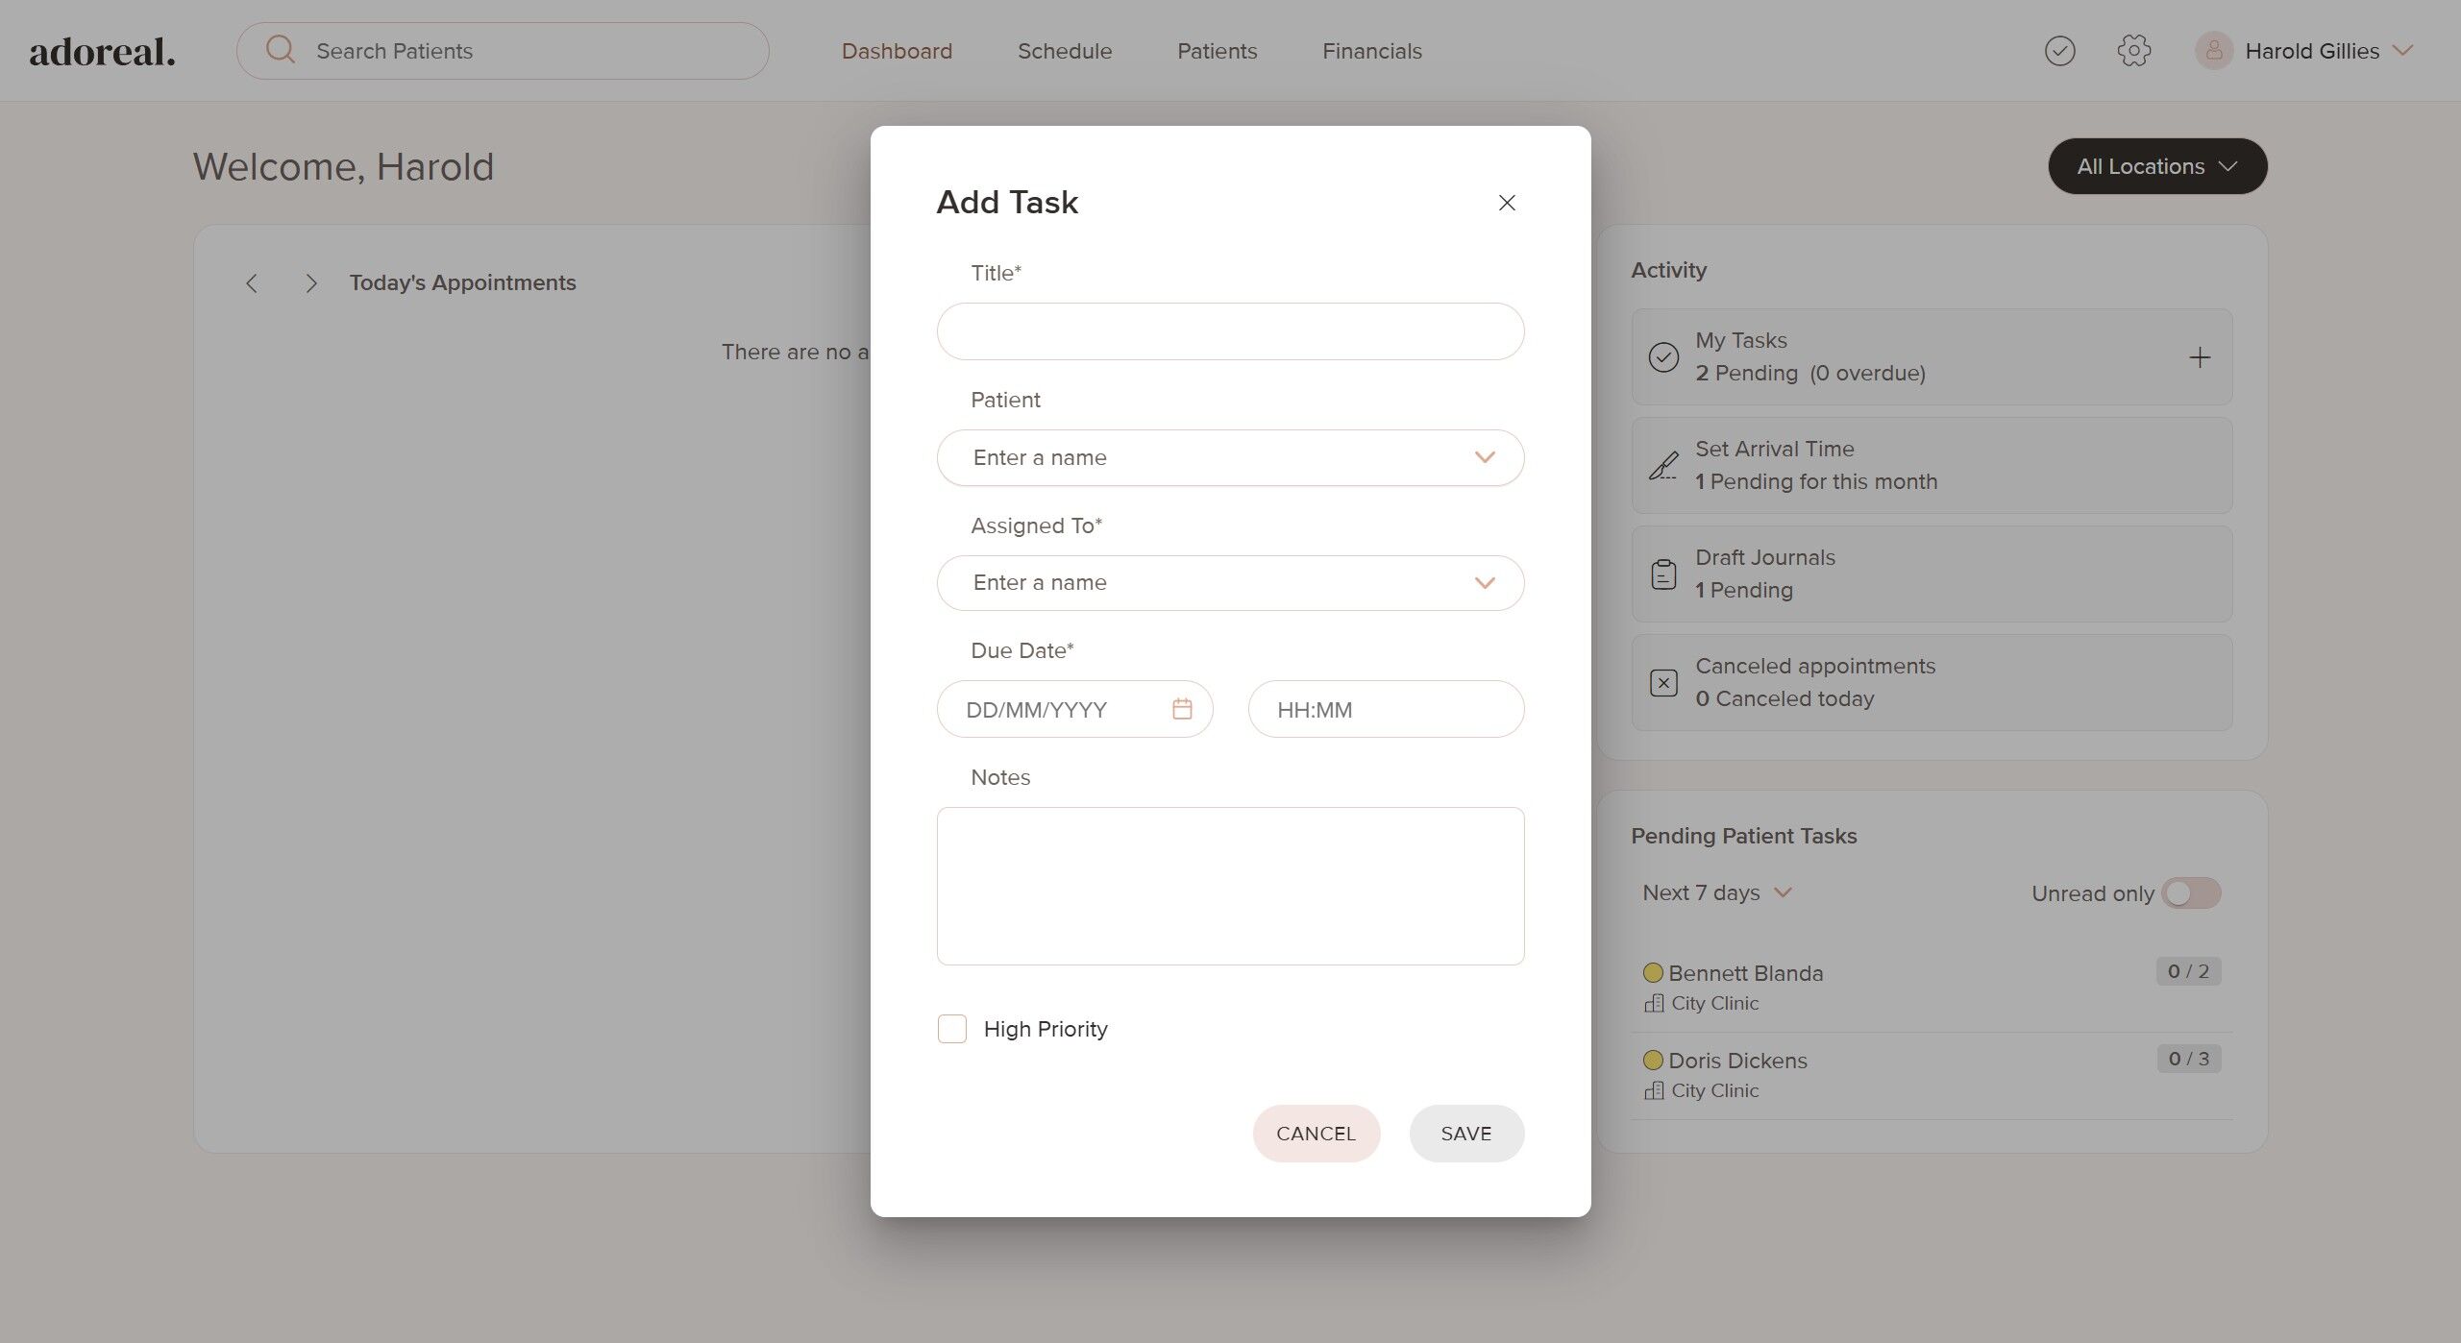2461x1343 pixels.
Task: Click the search magnifier icon
Action: [x=281, y=50]
